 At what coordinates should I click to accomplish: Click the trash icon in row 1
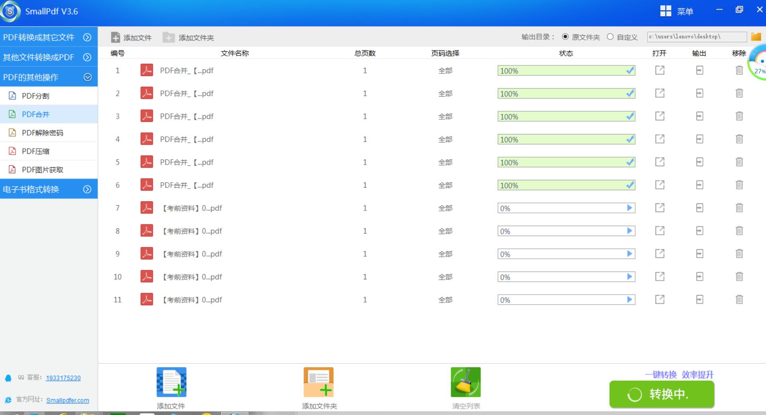coord(739,70)
